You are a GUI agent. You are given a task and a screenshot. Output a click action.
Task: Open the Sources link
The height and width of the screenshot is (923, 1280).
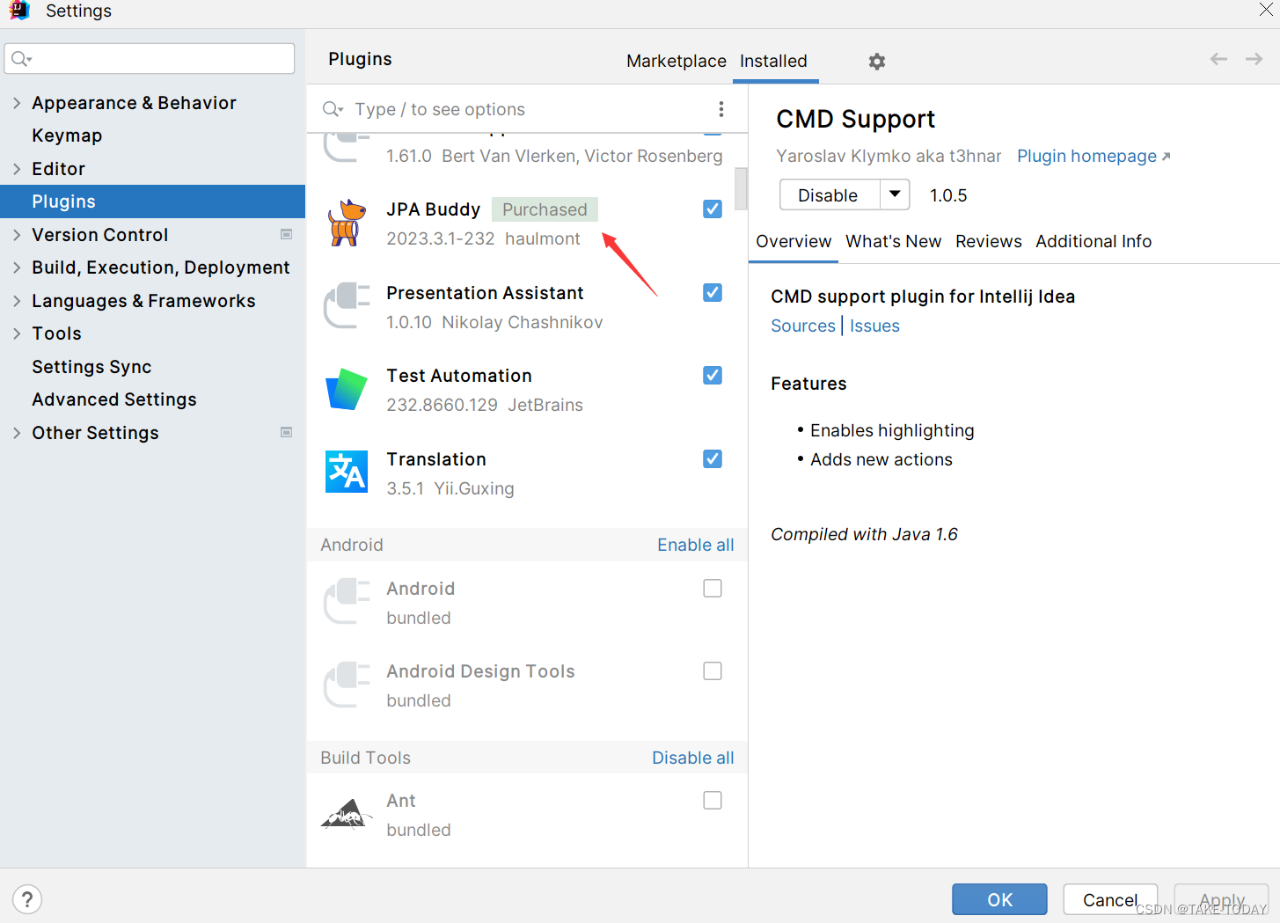point(803,326)
